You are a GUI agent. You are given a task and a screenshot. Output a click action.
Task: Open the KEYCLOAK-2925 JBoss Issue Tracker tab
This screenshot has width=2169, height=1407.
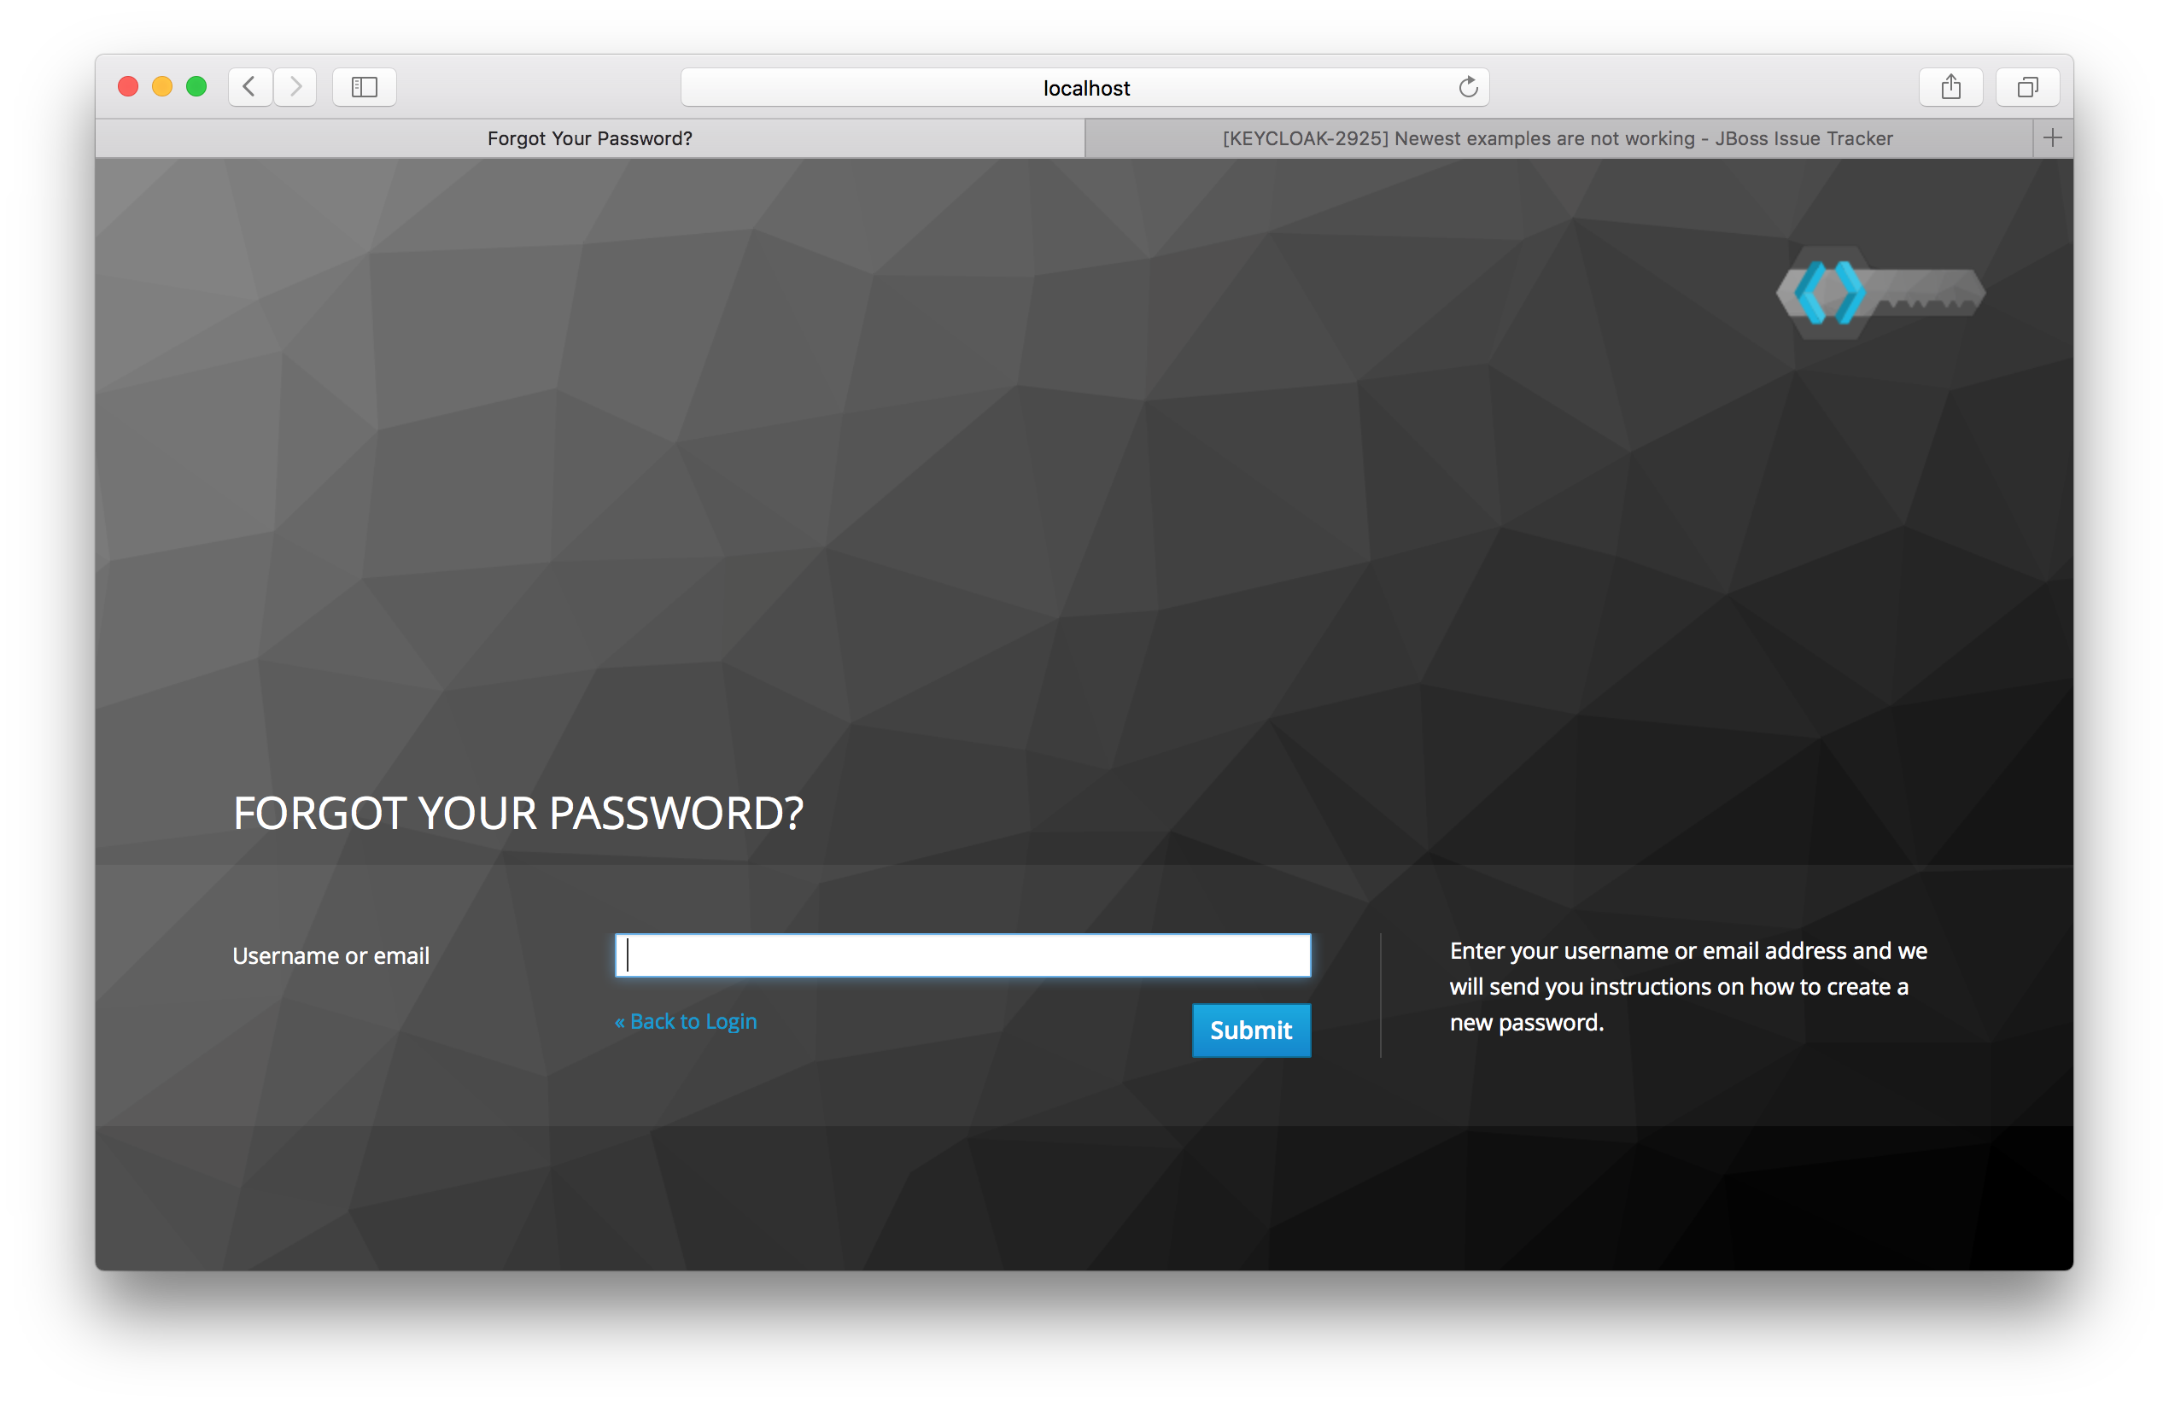pos(1557,138)
